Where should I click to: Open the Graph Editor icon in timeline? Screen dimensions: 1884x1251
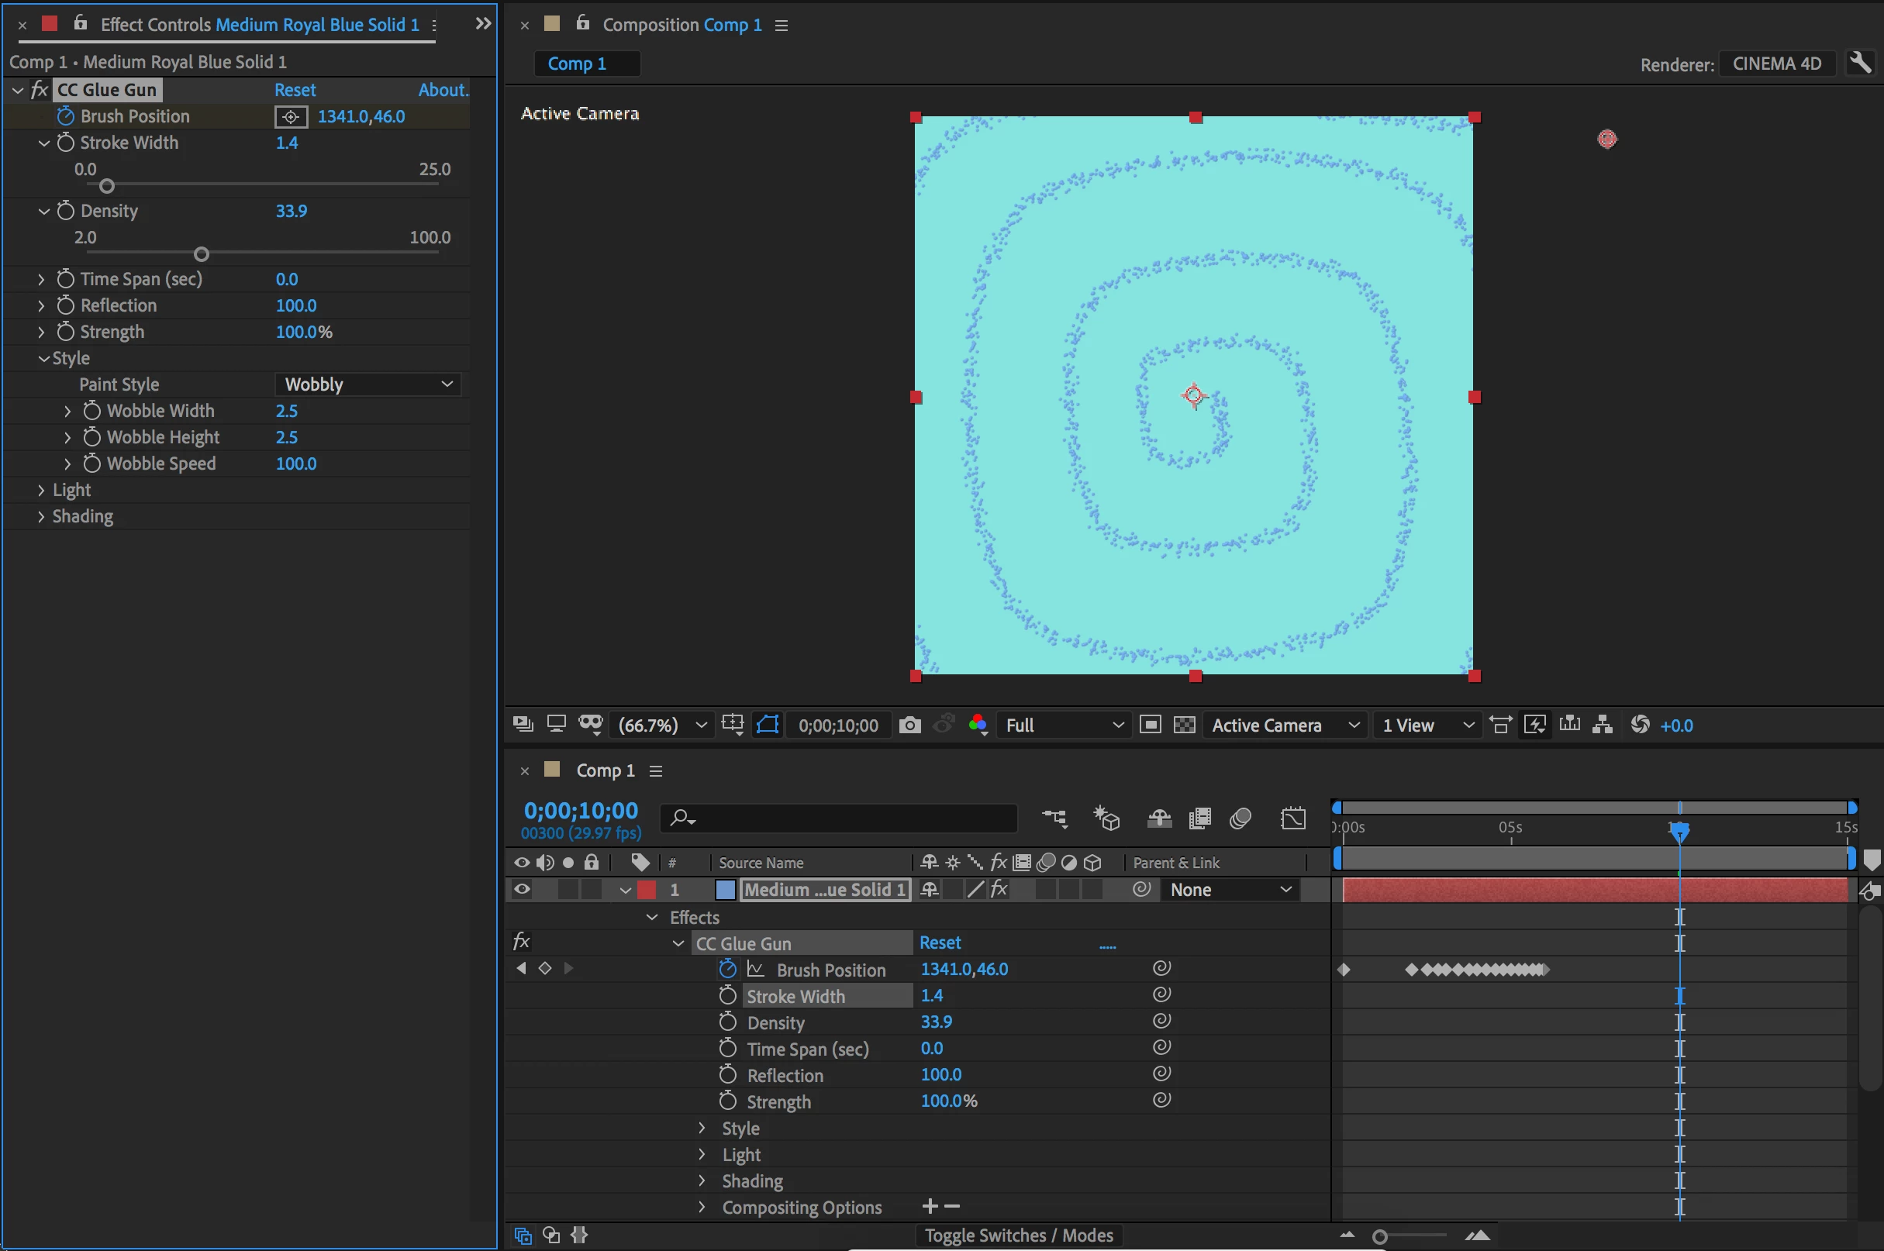(1292, 818)
